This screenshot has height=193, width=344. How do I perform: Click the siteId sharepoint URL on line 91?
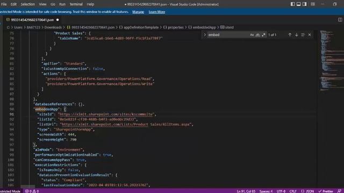[106, 114]
